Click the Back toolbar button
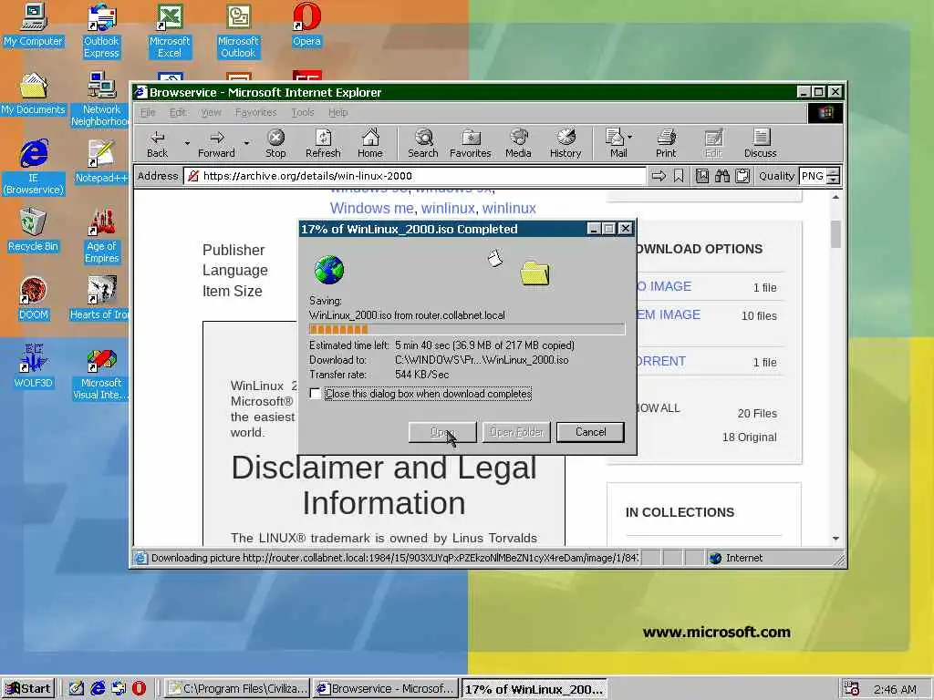Screen dimensions: 934x700 click(x=157, y=143)
